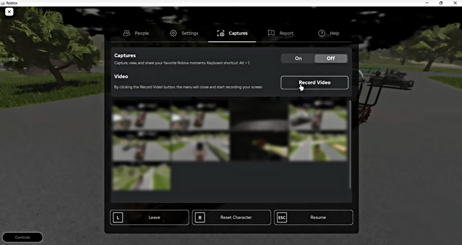Open the lone thumbnail in the last row
Screen dimensions: 462x245
tap(141, 177)
